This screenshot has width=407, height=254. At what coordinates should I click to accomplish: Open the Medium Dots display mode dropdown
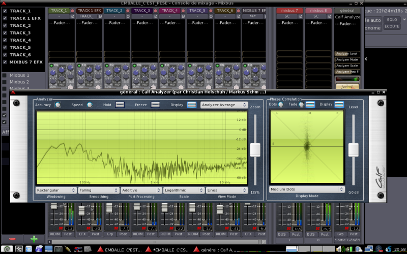coord(307,189)
